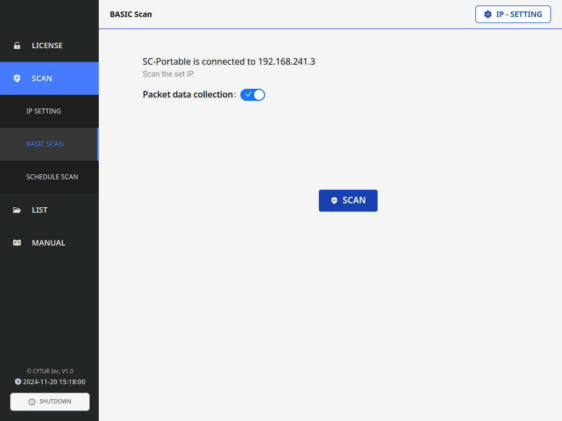Click the shield icon inside the blue SCAN button
Viewport: 562px width, 421px height.
pos(334,201)
